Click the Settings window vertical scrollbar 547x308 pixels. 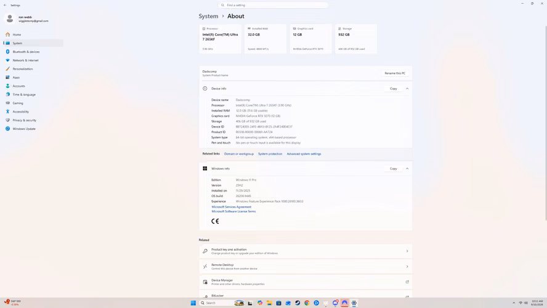click(546, 122)
